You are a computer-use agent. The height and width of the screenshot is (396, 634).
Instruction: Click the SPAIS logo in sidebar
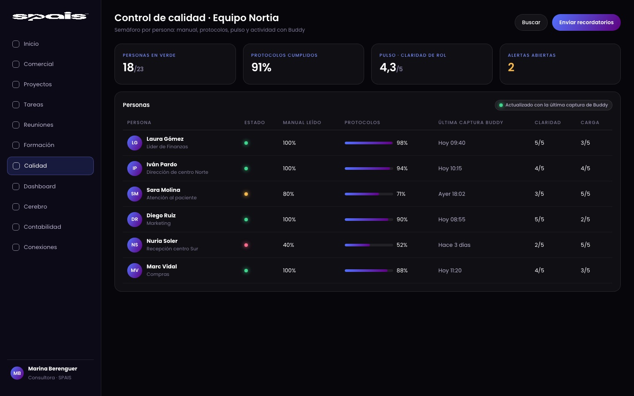click(50, 16)
